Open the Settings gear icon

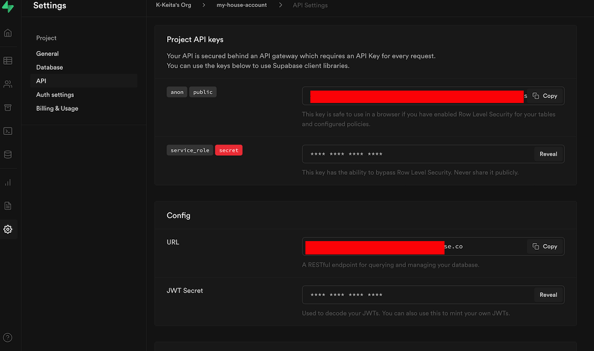(8, 229)
